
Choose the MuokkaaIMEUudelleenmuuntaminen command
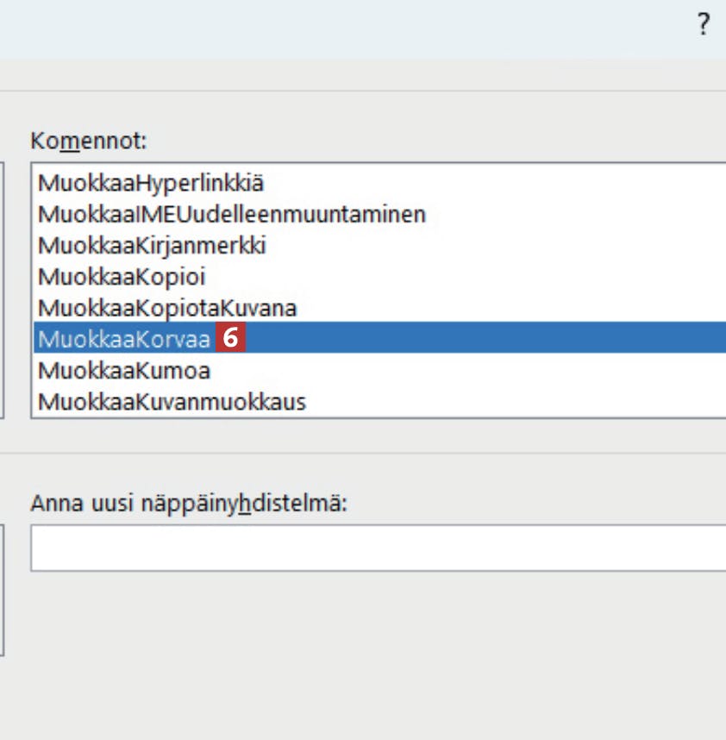(x=231, y=214)
